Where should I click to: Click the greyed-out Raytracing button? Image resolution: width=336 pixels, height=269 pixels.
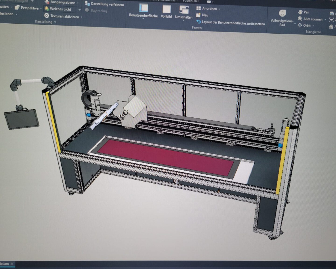[96, 11]
